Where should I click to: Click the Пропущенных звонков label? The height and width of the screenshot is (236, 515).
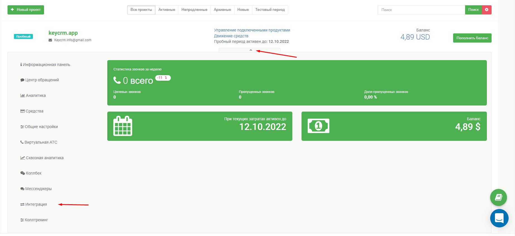tap(257, 92)
